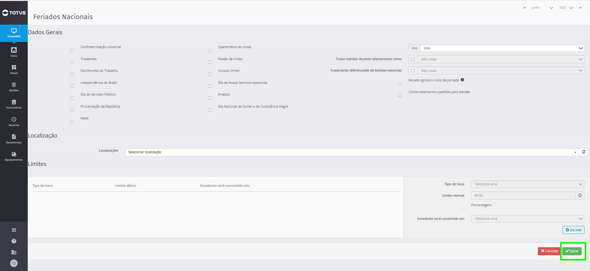Check Confraternização universal holiday
590x271 pixels.
[72, 51]
